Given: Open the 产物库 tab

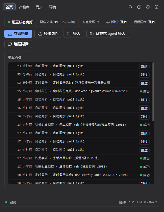Looking at the screenshot, I should 24,7.
